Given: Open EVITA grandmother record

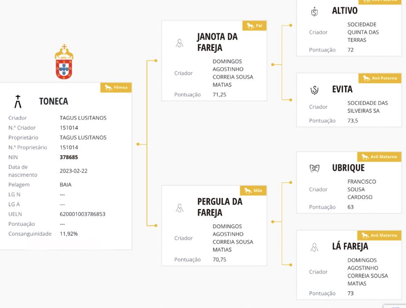Looking at the screenshot, I should pos(342,89).
